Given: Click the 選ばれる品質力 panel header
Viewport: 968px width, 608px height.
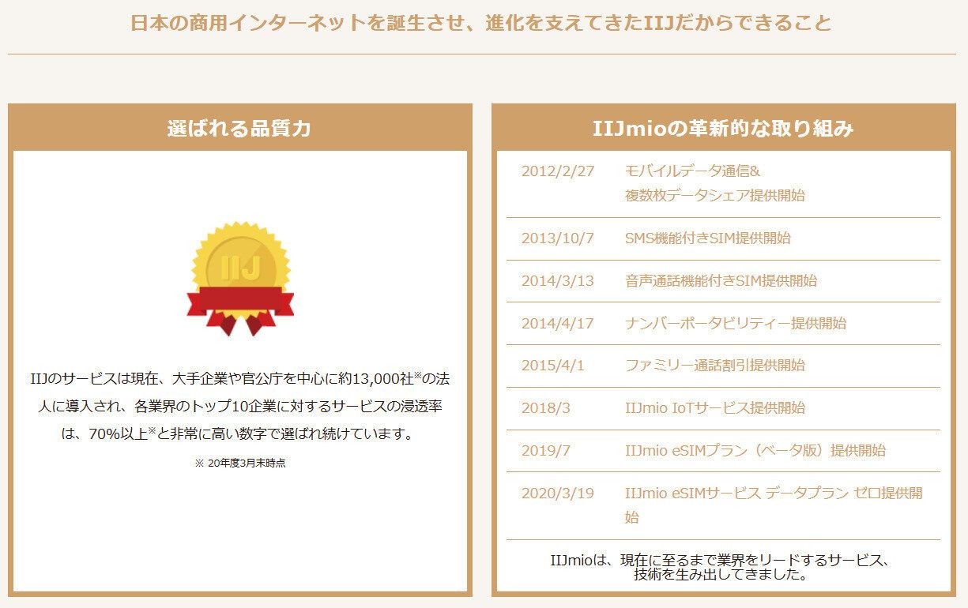Looking at the screenshot, I should click(x=239, y=129).
